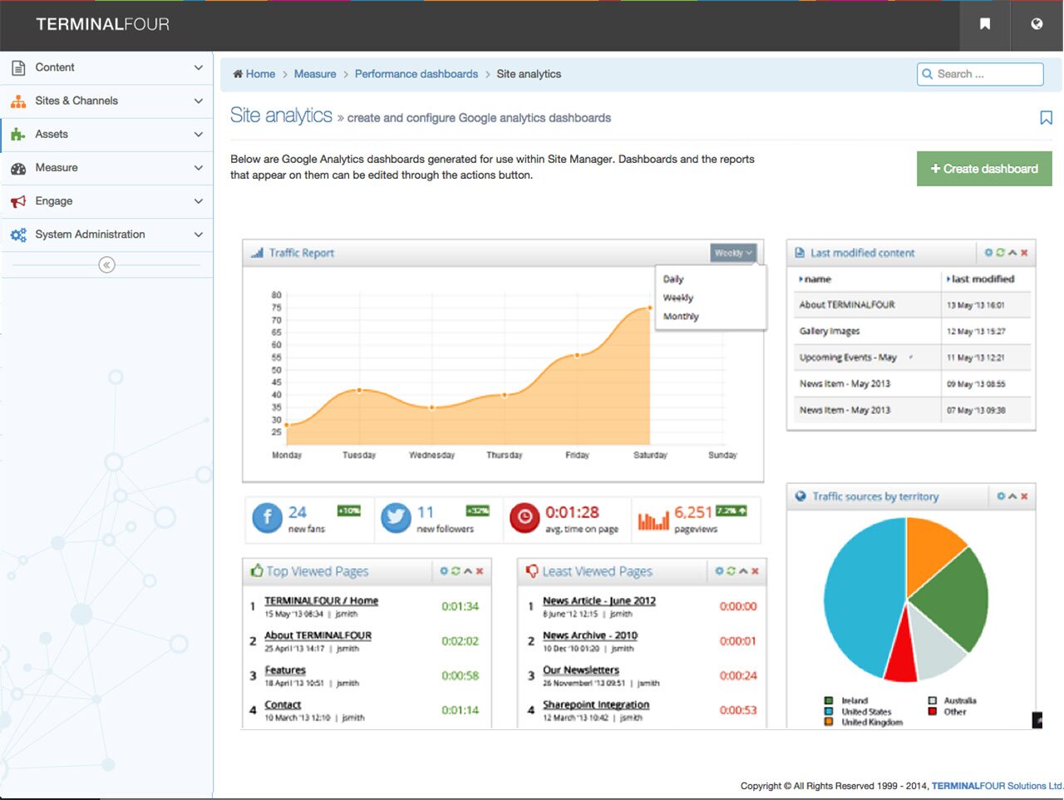Image resolution: width=1064 pixels, height=800 pixels.
Task: Expand the Measure sidebar menu
Action: point(106,167)
